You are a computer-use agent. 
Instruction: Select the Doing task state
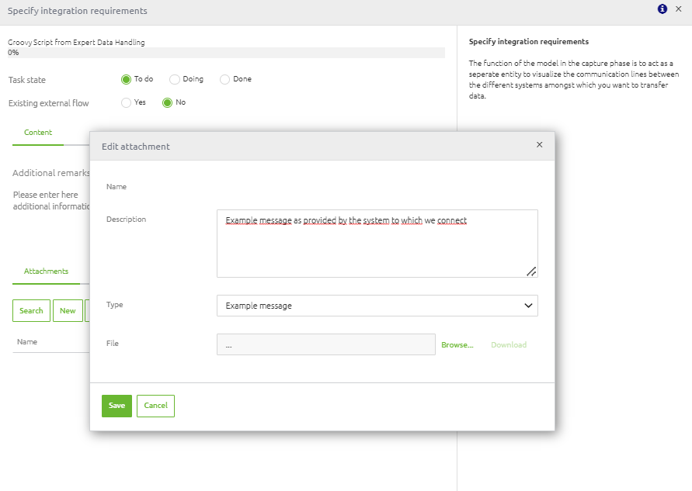pos(174,78)
